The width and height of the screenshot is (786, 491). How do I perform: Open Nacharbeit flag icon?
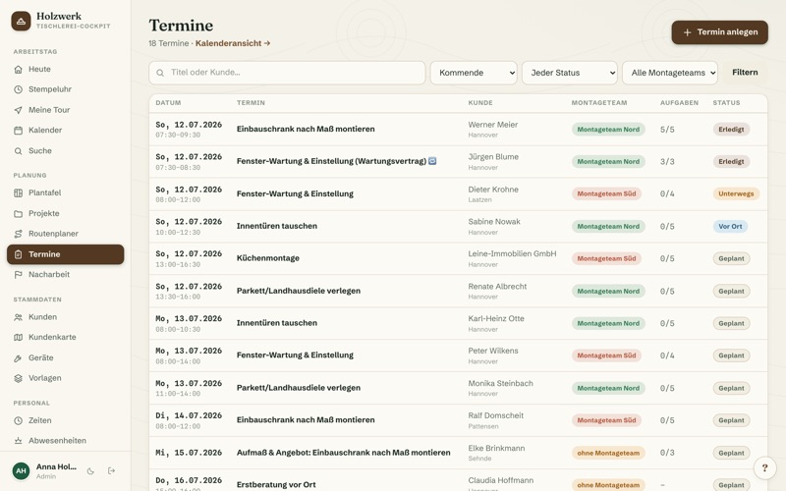(18, 275)
